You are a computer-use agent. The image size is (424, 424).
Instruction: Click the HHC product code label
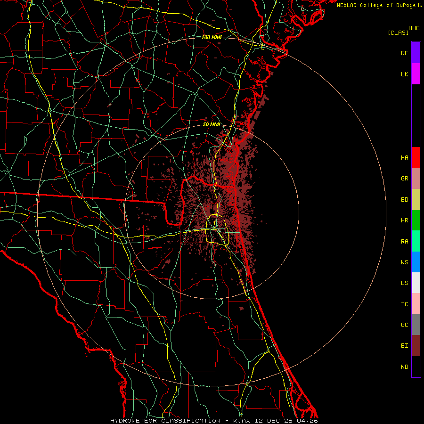pyautogui.click(x=414, y=28)
